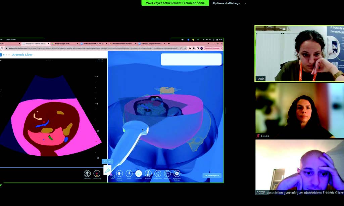Select the Palpation hand icon
The height and width of the screenshot is (206, 344).
[167, 174]
